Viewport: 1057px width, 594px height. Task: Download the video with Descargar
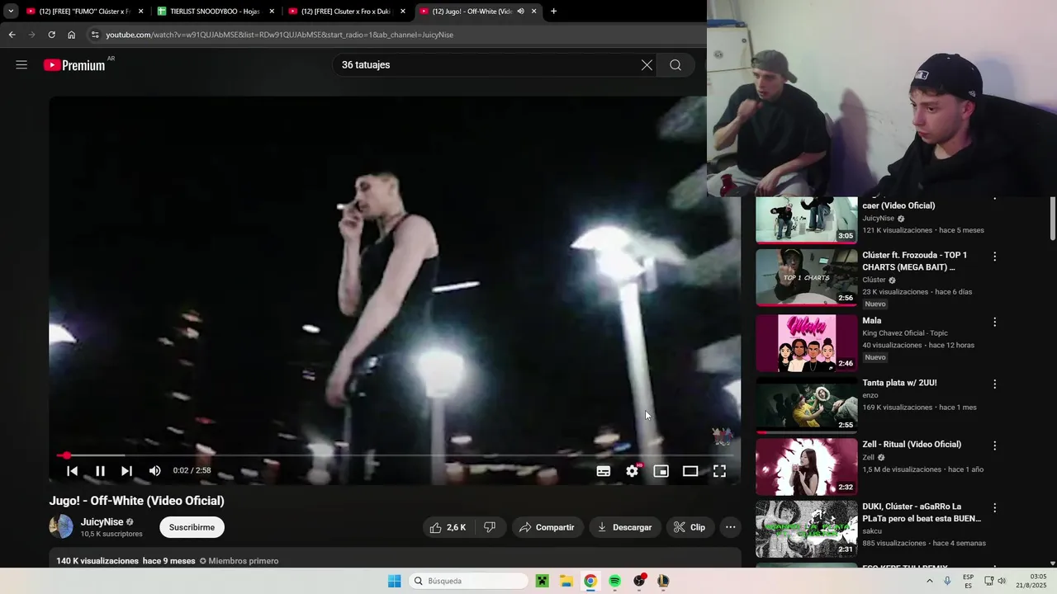click(x=625, y=527)
